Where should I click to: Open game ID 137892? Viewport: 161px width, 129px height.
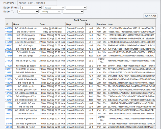click(x=9, y=93)
